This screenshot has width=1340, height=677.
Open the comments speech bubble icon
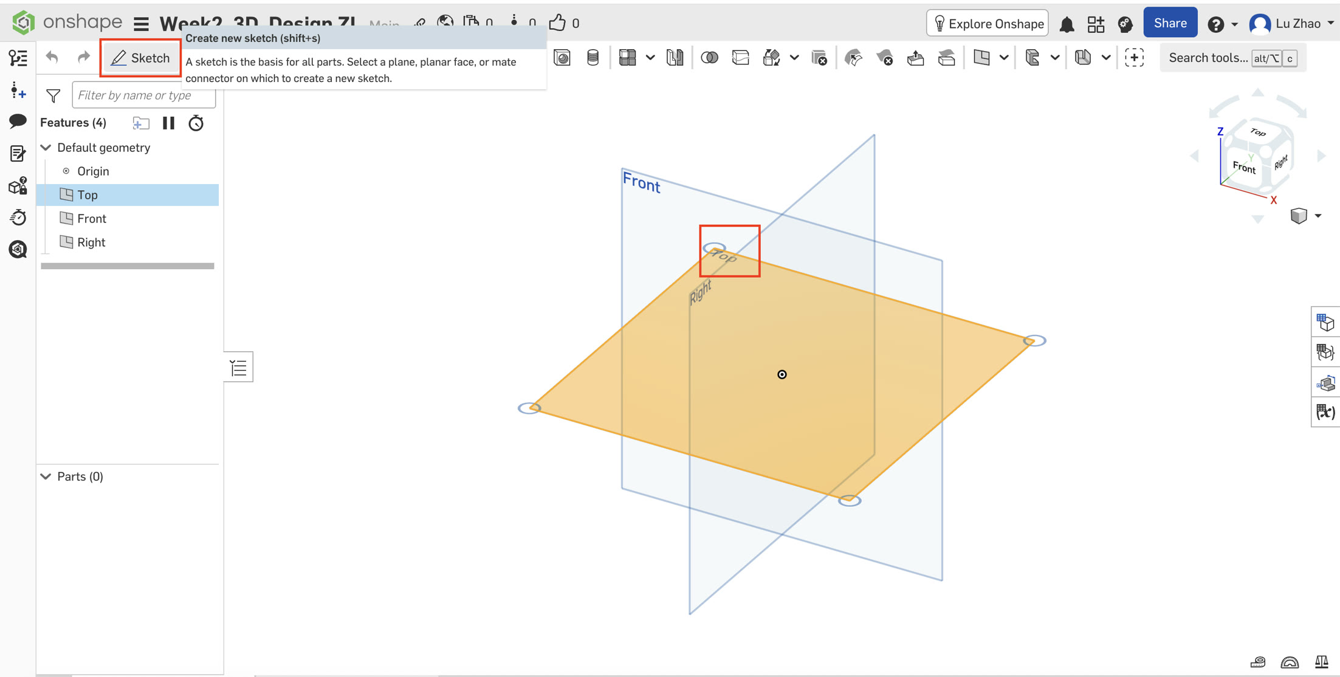tap(18, 121)
